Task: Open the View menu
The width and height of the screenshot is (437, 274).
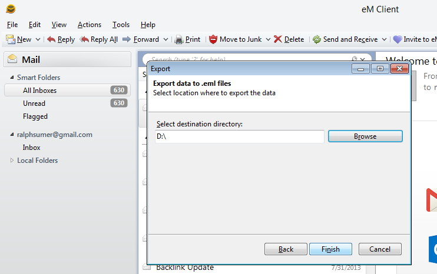Action: tap(59, 25)
